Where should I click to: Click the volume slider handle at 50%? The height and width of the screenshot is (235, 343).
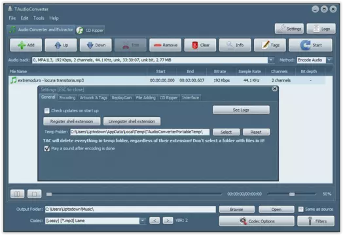[x=292, y=194]
